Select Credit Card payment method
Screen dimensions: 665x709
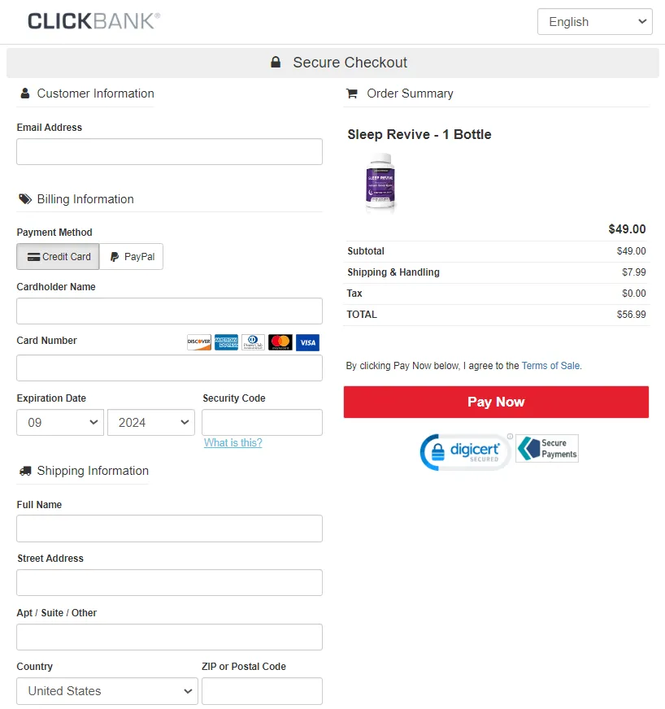pos(58,256)
